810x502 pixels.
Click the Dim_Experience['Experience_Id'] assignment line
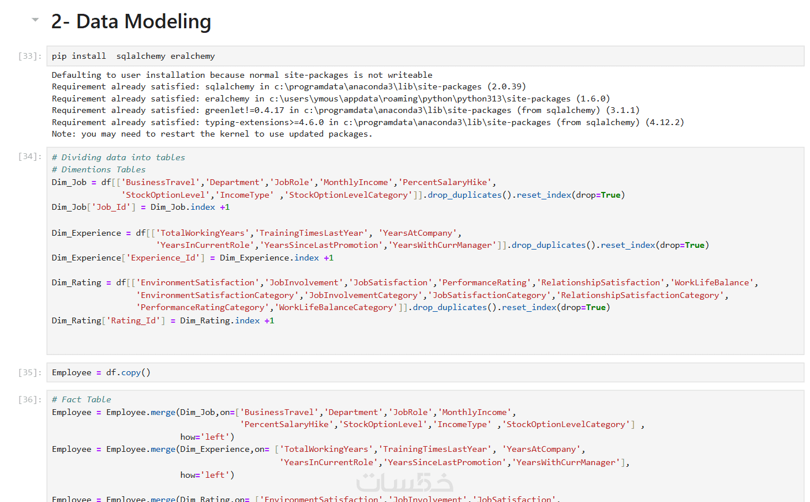192,258
